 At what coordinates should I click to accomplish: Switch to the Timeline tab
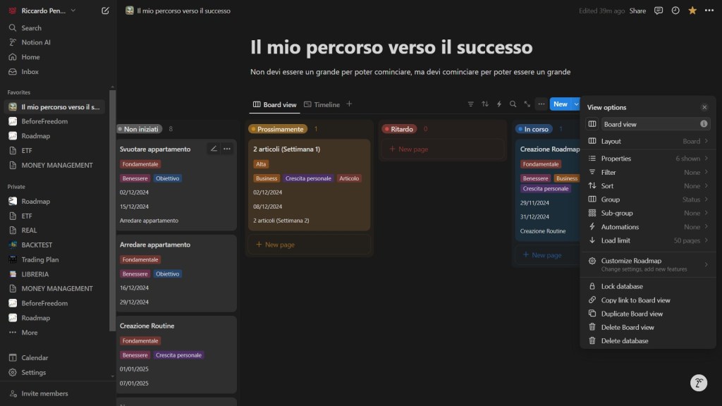coord(326,104)
